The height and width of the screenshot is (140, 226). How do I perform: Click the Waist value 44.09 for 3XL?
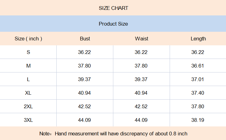coord(141,120)
